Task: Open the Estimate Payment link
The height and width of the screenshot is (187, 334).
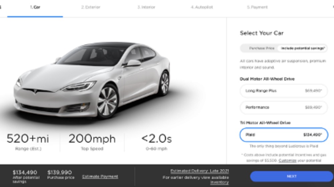Action: 100,177
